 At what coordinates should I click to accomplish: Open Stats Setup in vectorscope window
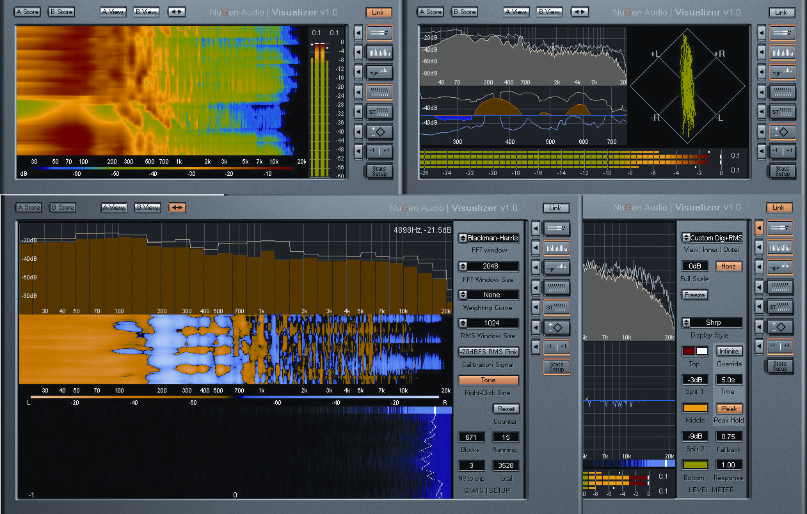(783, 171)
